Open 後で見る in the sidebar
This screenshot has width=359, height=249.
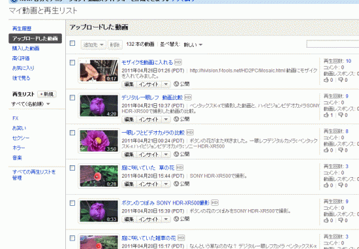point(21,78)
